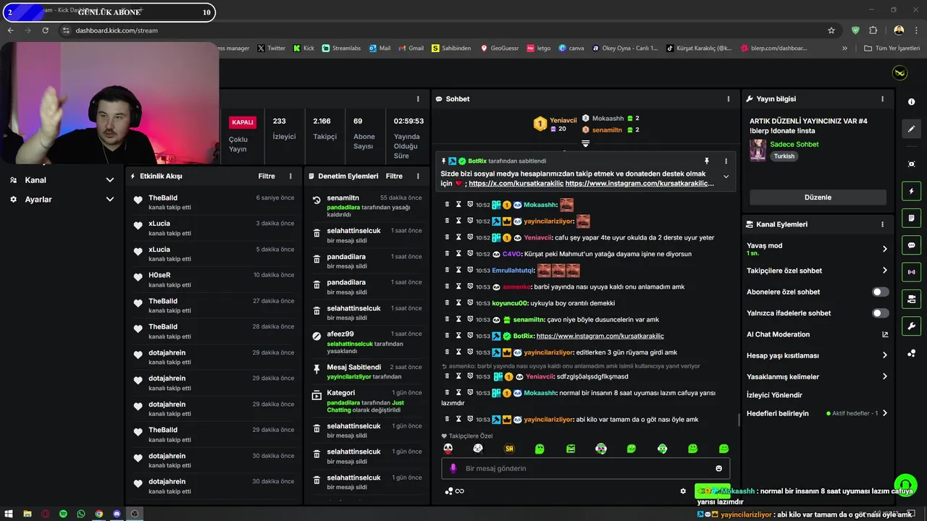Open Spotify from the taskbar
927x521 pixels.
(63, 514)
